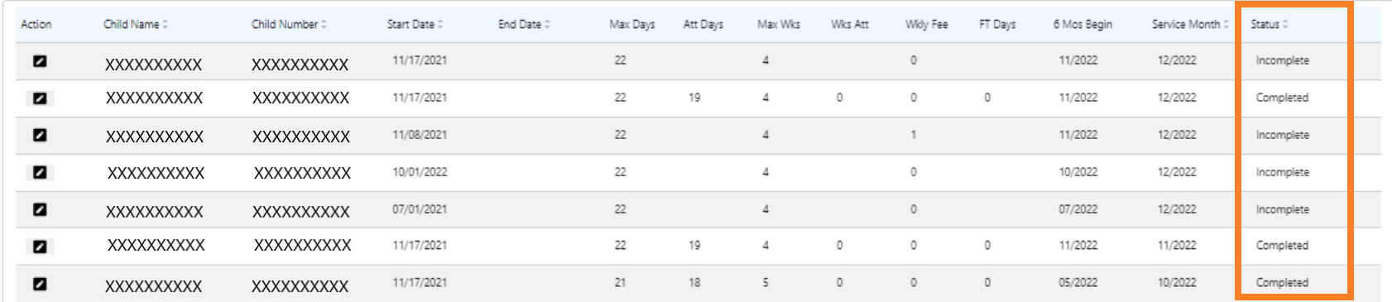Select the Wkly Fee column header

[926, 24]
